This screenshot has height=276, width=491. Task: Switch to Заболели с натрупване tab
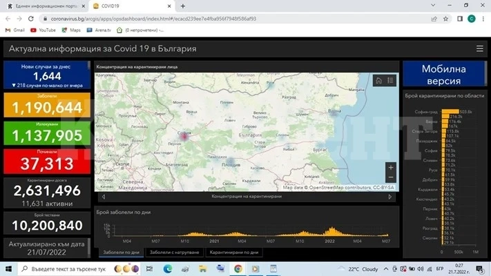(x=175, y=253)
